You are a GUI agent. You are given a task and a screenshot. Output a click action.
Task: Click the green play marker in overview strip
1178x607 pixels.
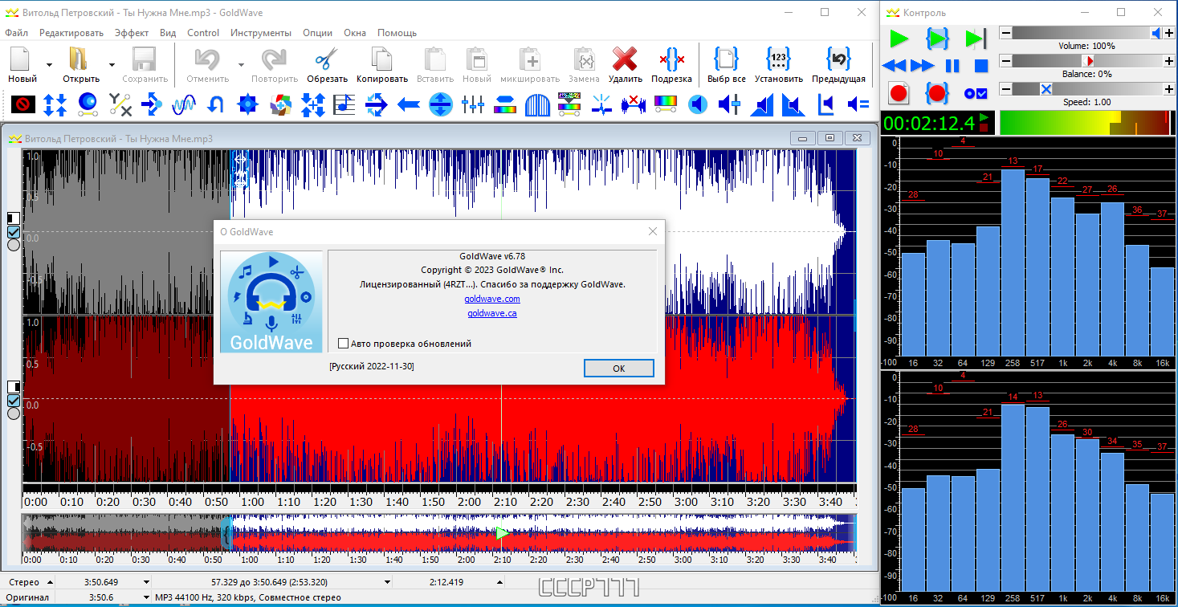pyautogui.click(x=503, y=532)
